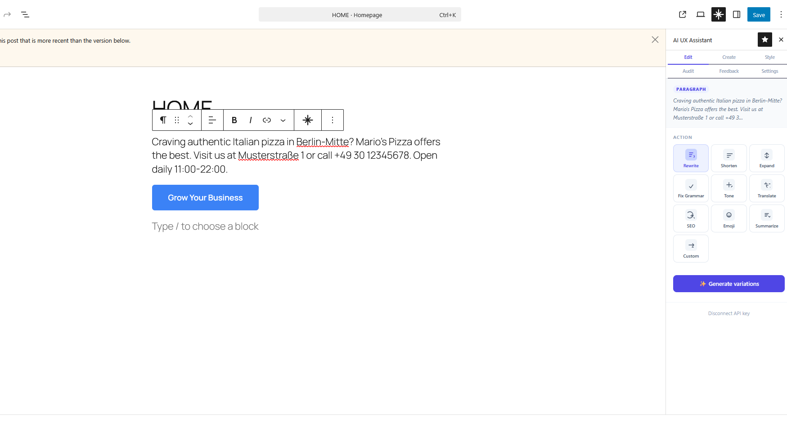Open the document overview list view
Viewport: 787px width, 423px height.
[x=25, y=14]
